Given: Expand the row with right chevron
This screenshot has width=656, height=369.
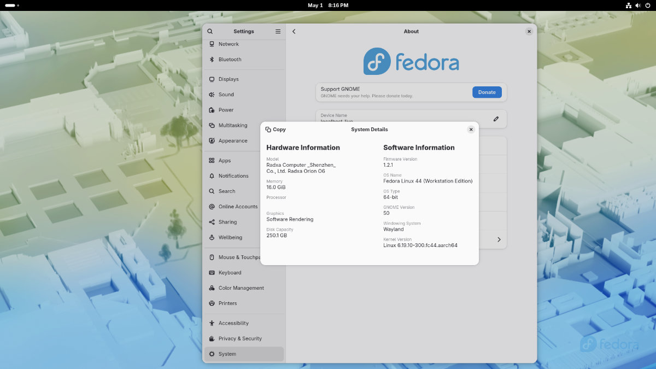Looking at the screenshot, I should point(499,239).
